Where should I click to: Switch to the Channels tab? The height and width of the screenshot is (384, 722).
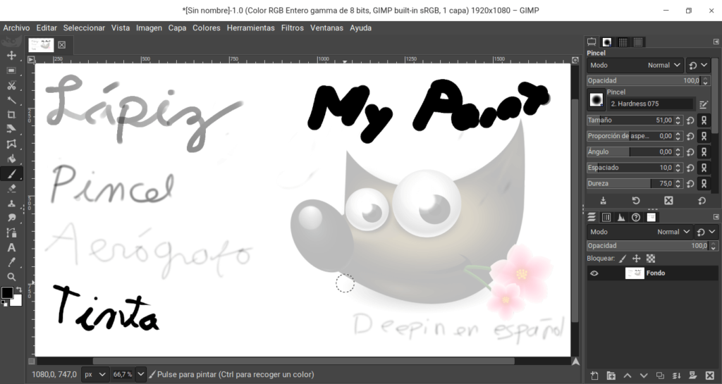click(x=606, y=218)
